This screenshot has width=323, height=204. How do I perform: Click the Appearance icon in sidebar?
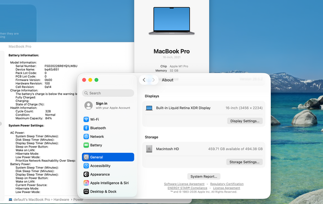[x=86, y=174]
